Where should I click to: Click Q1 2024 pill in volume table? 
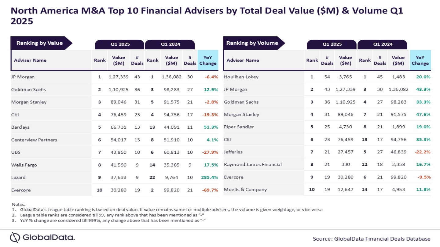coord(383,44)
